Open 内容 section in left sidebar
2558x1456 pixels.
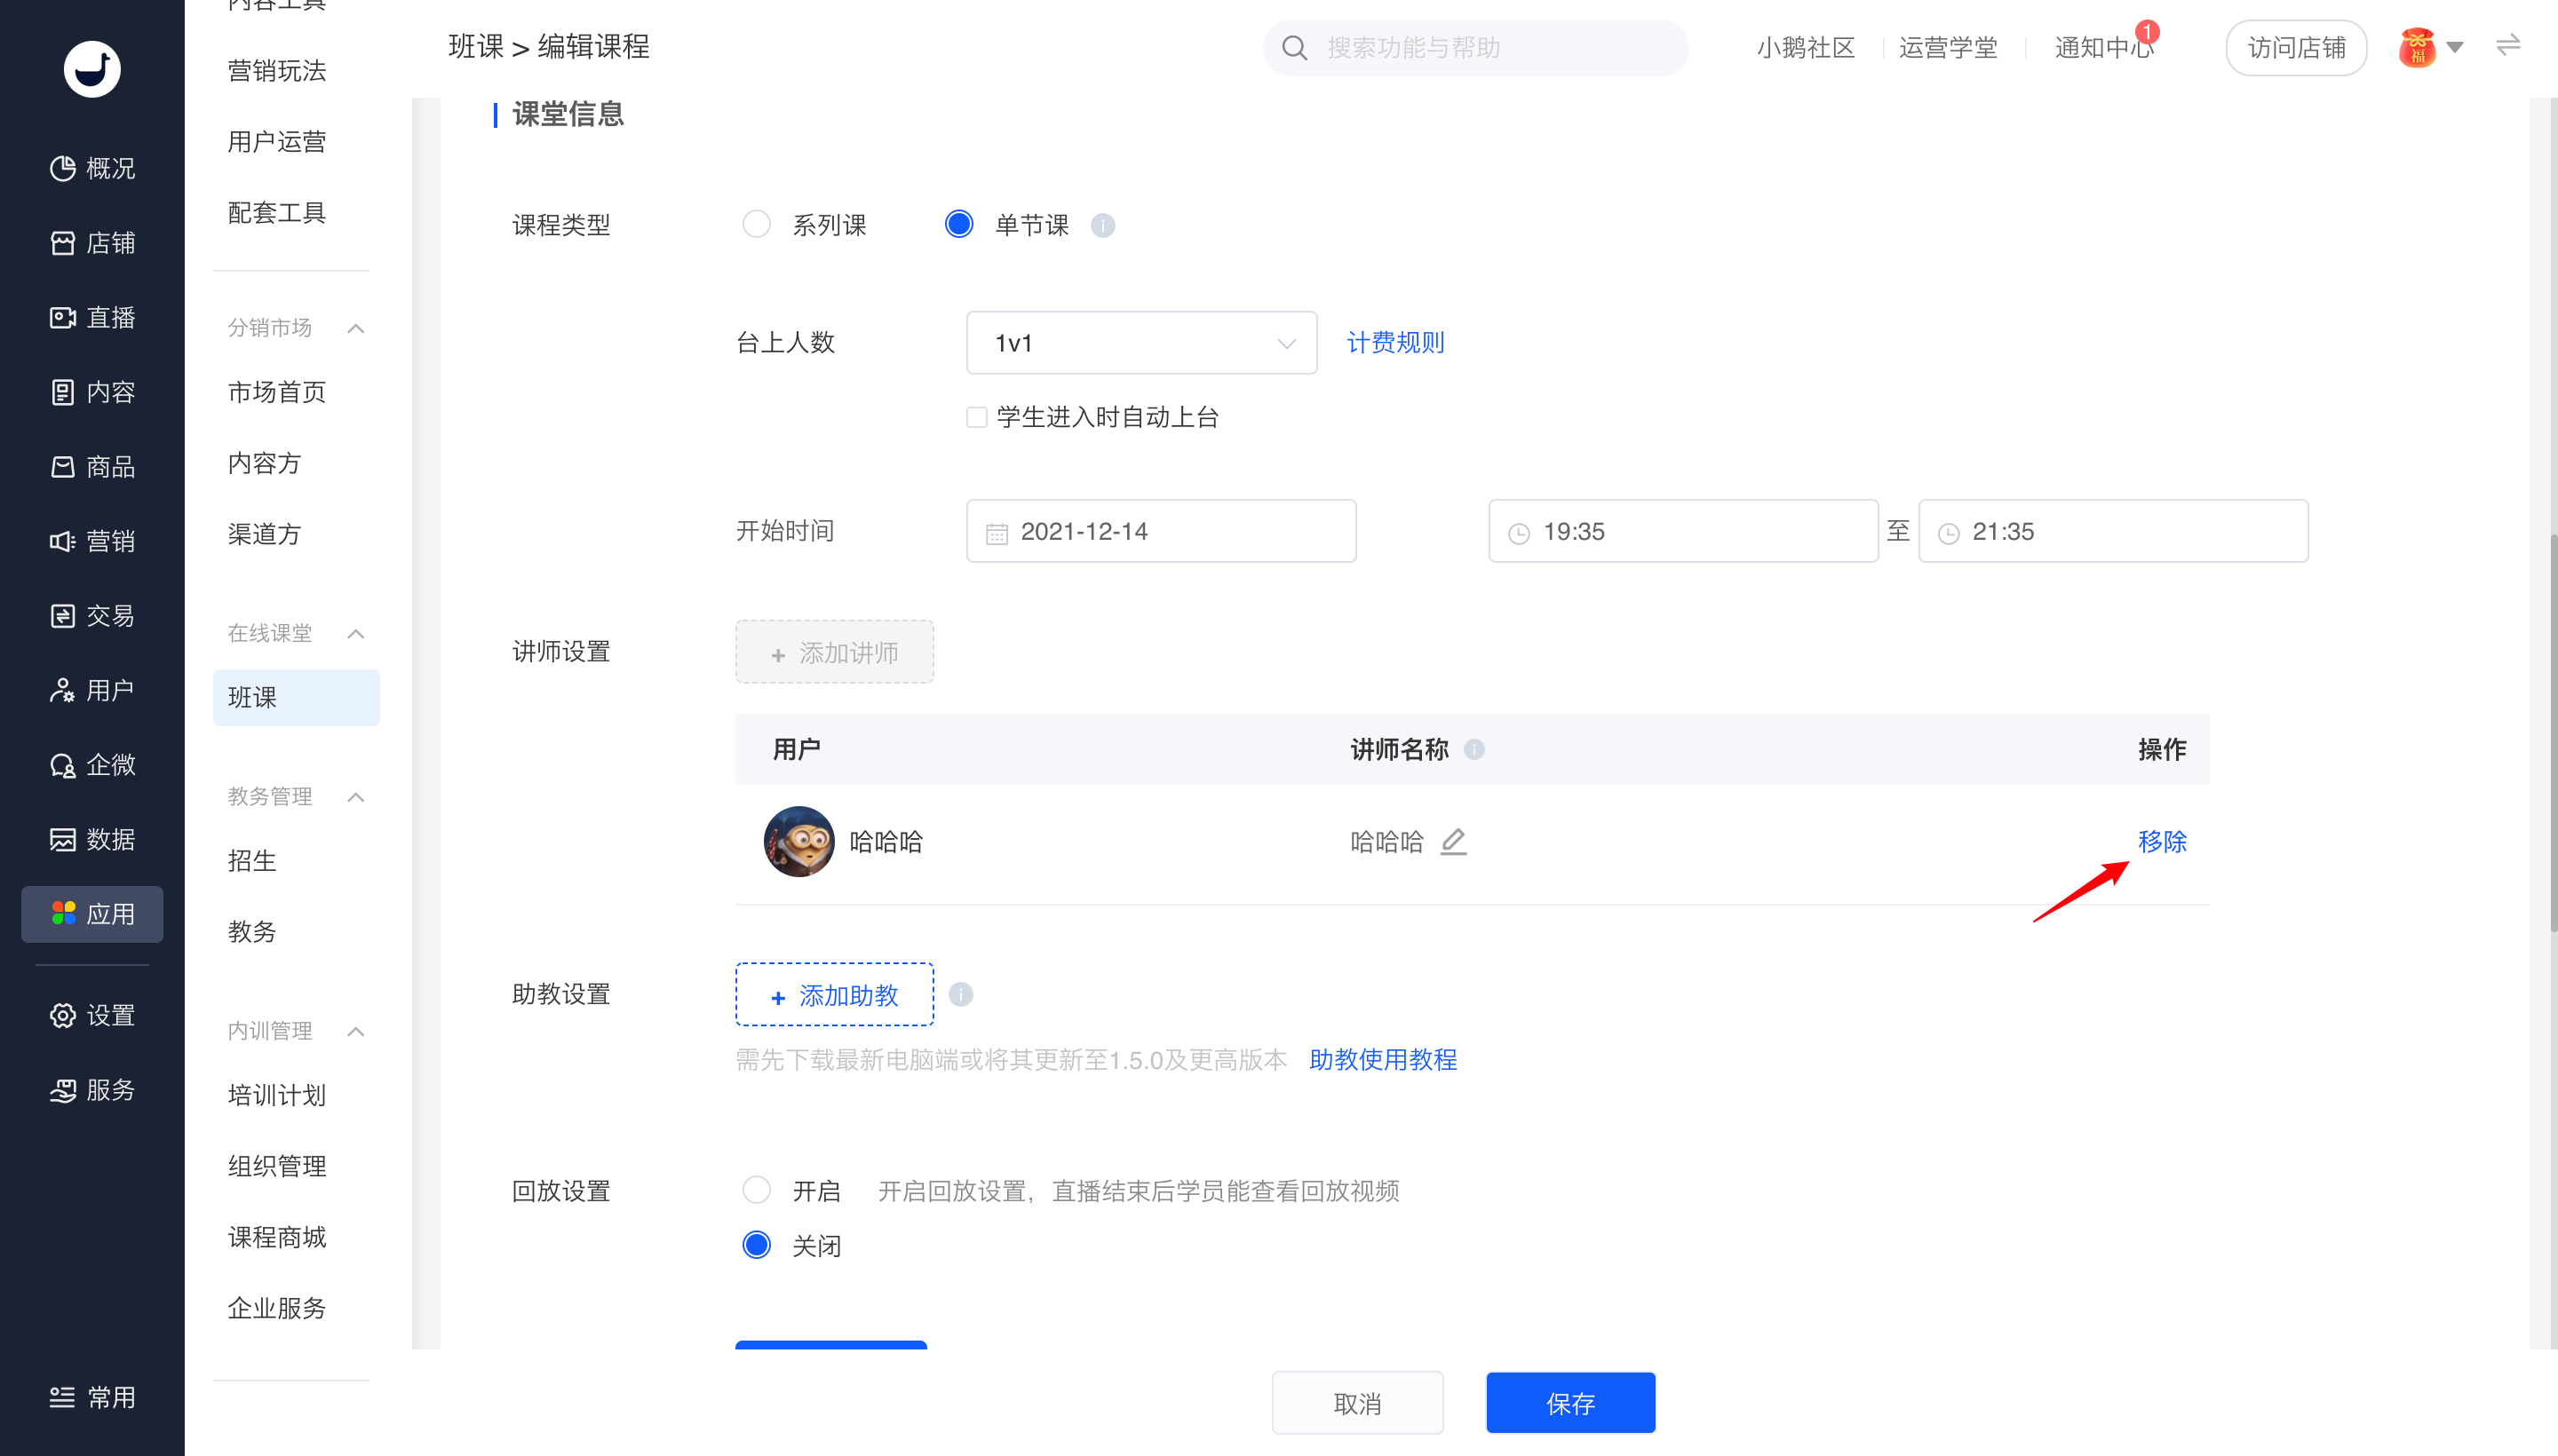(x=92, y=392)
